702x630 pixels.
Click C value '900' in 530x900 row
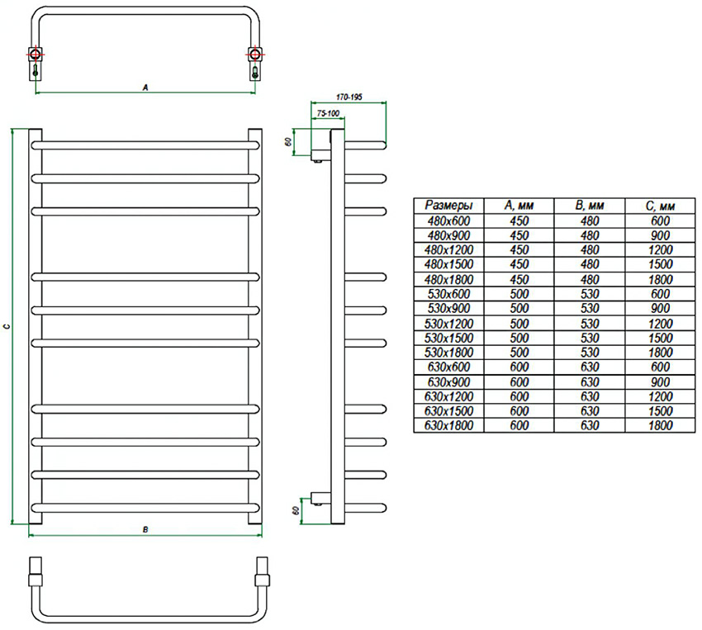coord(661,308)
